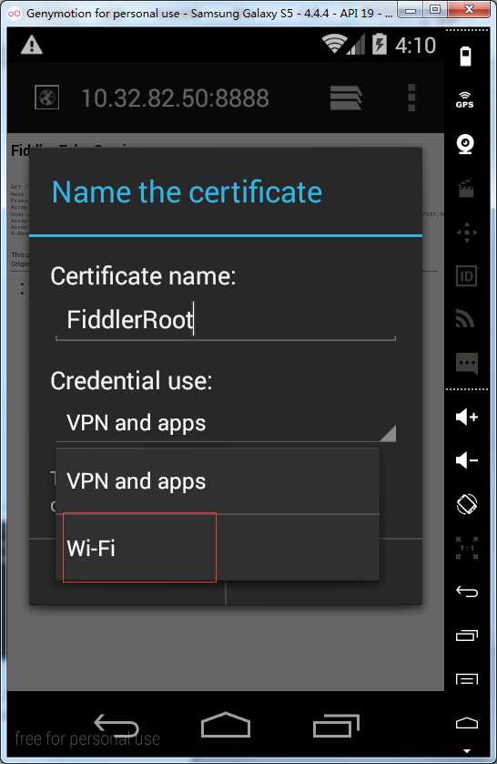Open the GPS widget
This screenshot has width=497, height=764.
(x=465, y=99)
